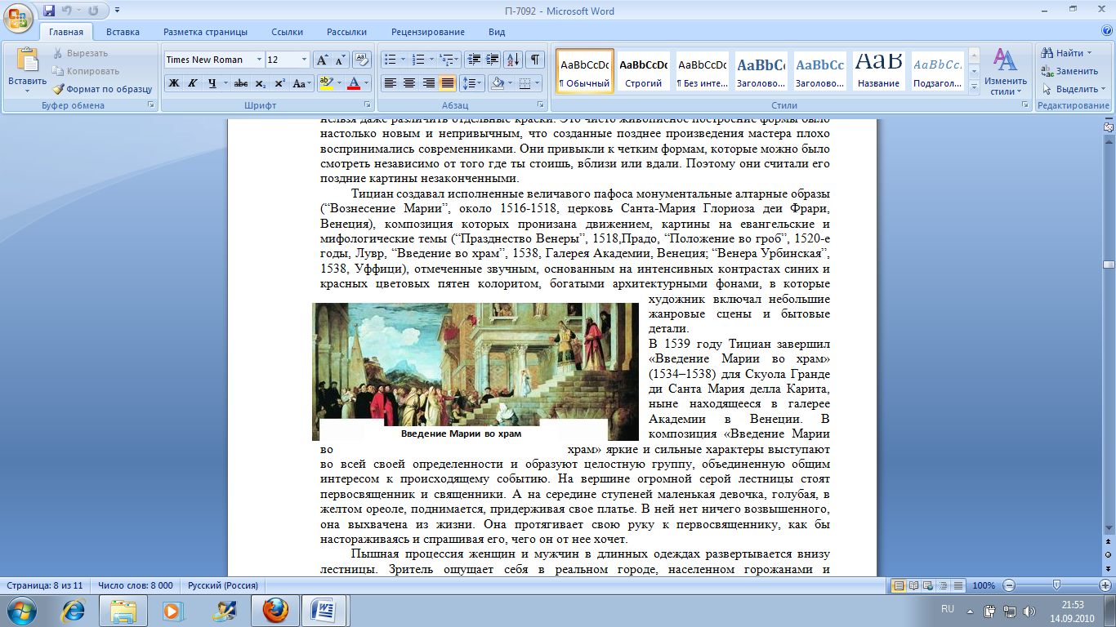Justify paragraph text
Viewport: 1116px width, 627px height.
point(447,83)
